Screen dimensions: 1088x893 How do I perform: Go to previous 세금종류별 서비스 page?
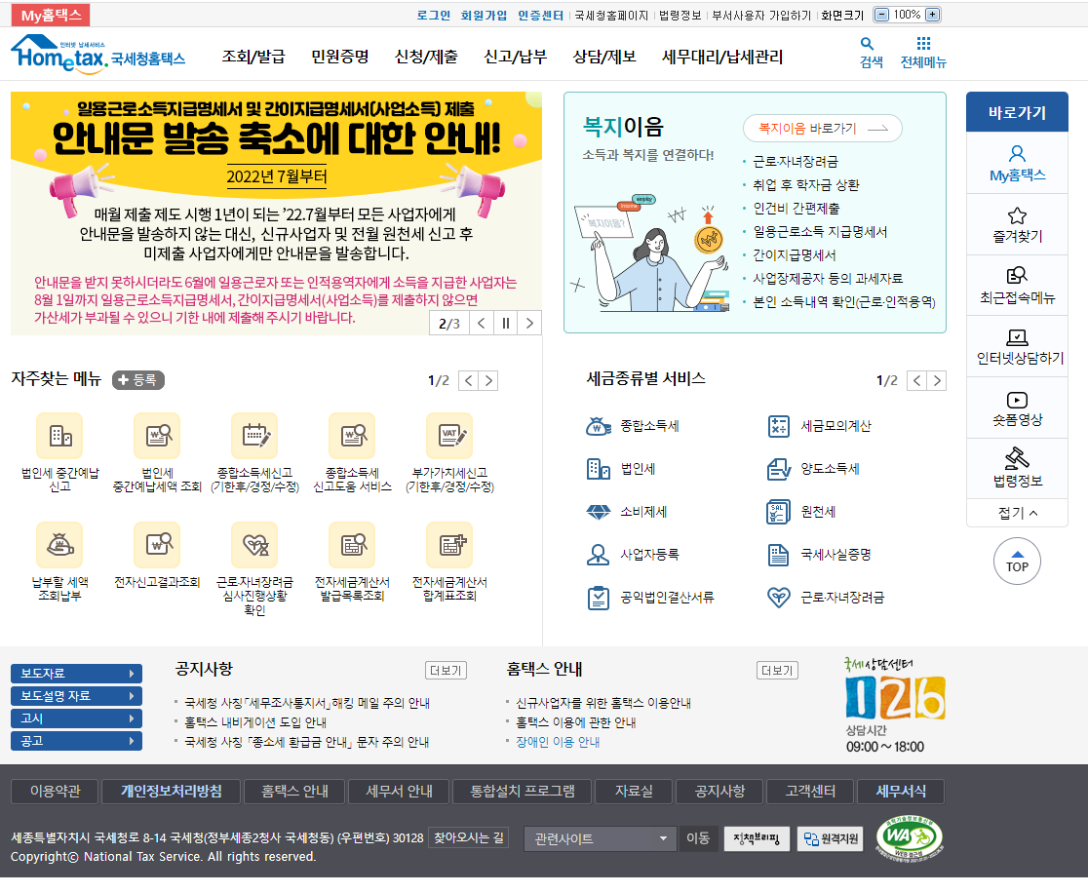pyautogui.click(x=916, y=381)
